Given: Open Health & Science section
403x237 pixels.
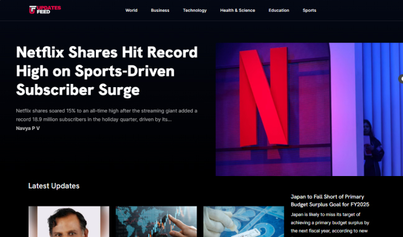Looking at the screenshot, I should (x=238, y=11).
